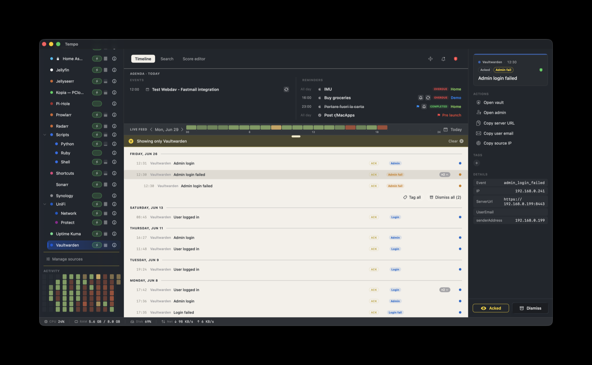Screen dimensions: 592x365
Task: Click the layout alignment icon in top toolbar
Action: click(x=430, y=59)
